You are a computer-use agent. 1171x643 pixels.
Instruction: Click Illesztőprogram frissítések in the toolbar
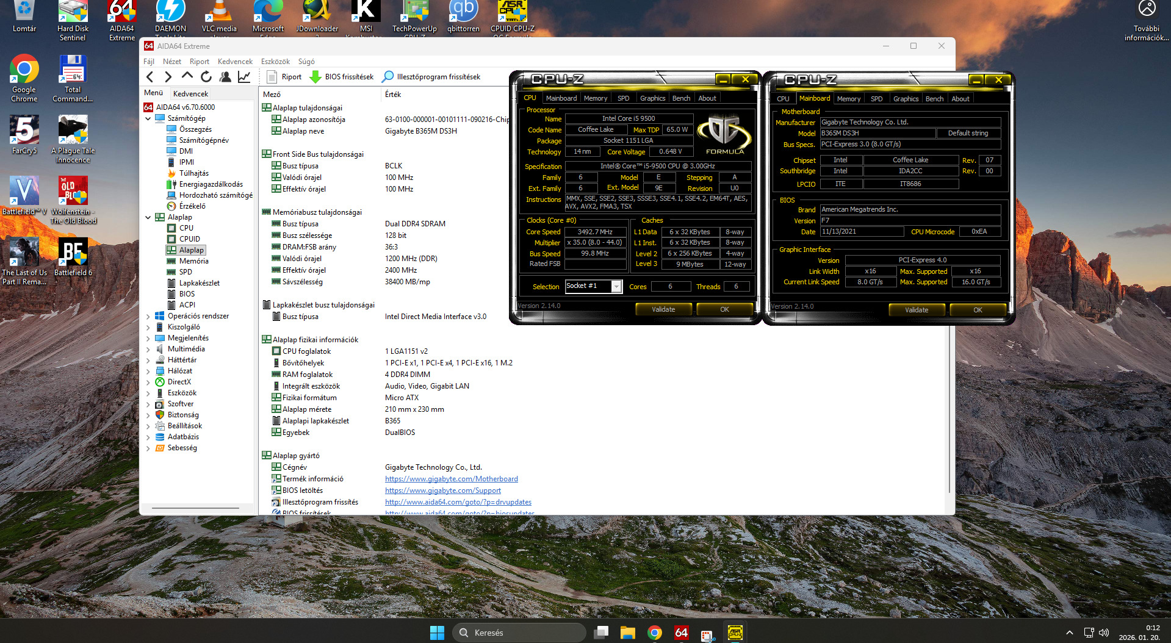431,77
